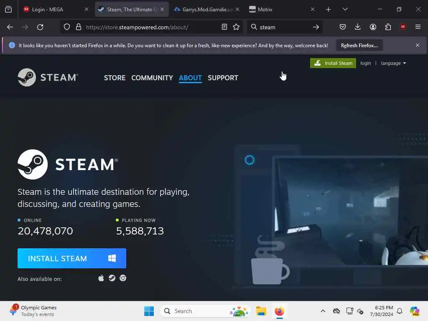Open the clock showing 6:25 PM

381,311
